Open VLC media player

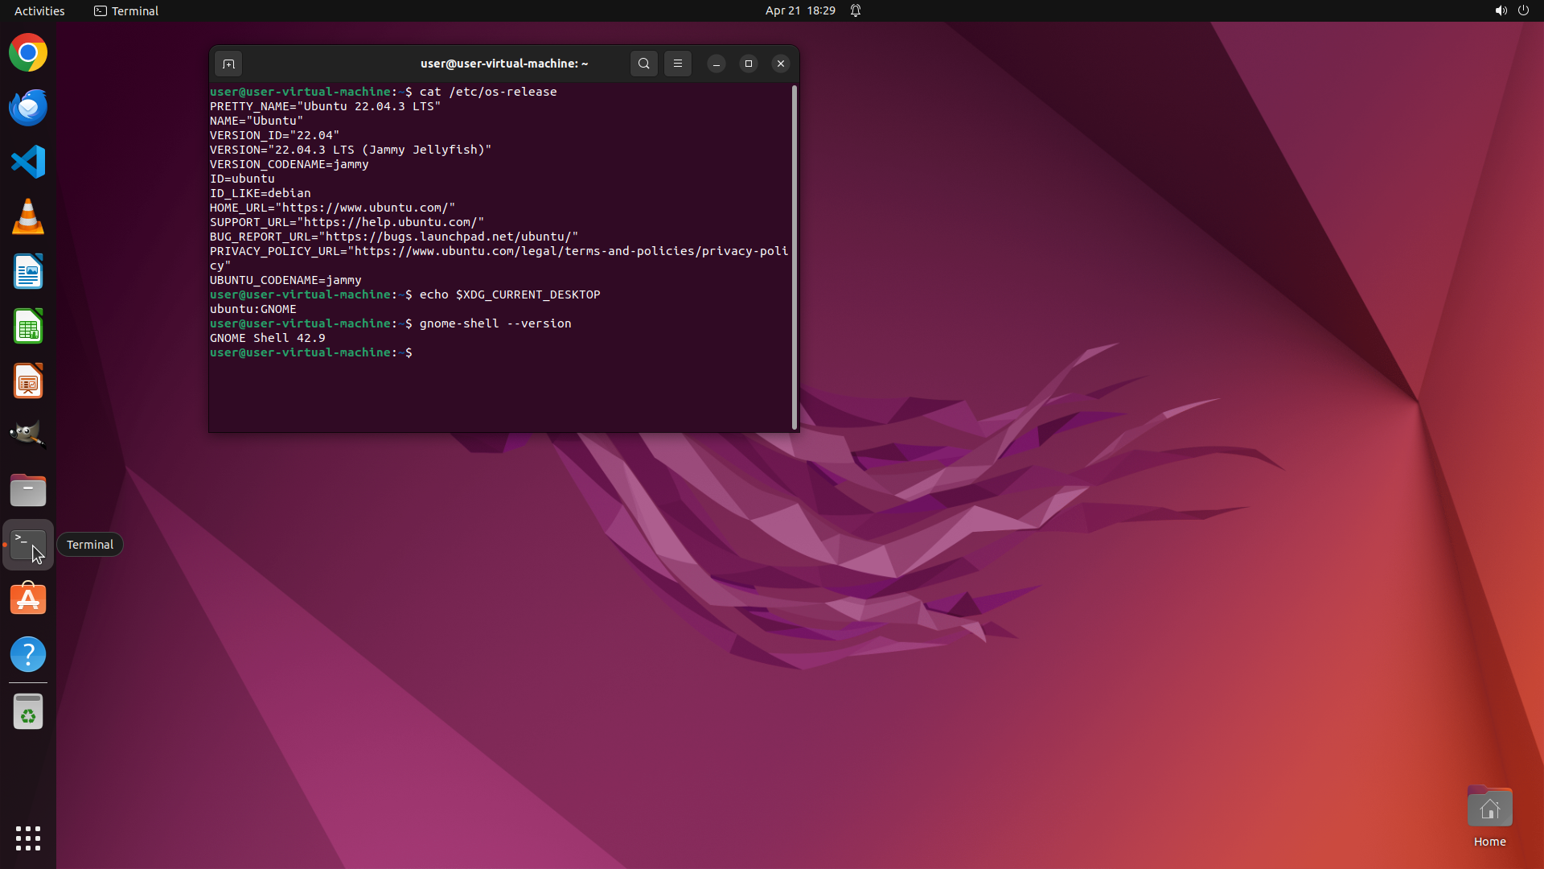coord(28,217)
